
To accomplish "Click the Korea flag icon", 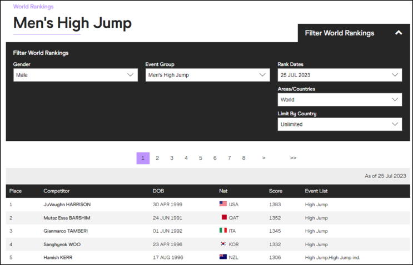I will 223,244.
